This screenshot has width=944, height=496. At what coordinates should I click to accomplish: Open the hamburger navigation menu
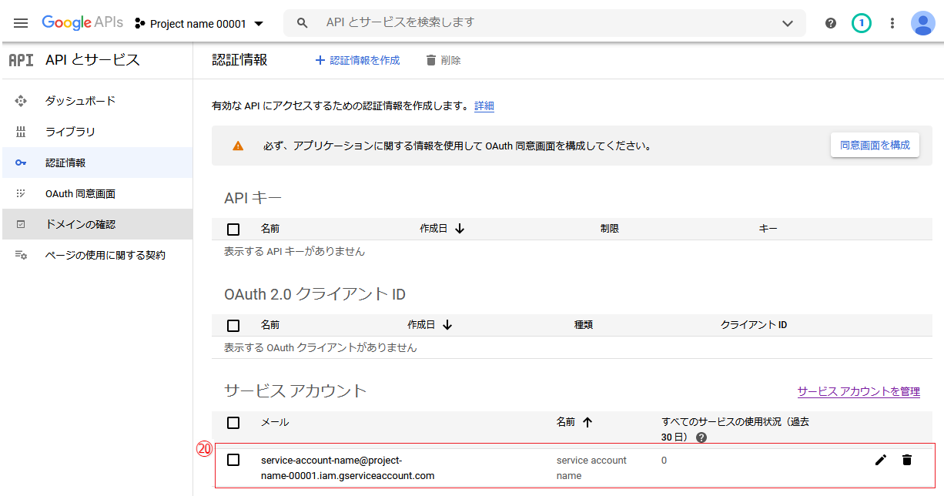[21, 23]
